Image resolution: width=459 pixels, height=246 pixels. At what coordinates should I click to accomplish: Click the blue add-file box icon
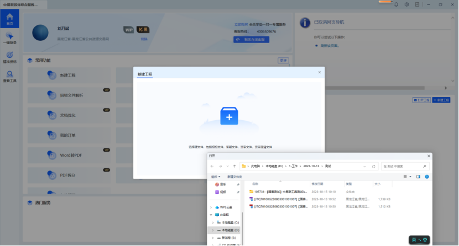pos(229,116)
